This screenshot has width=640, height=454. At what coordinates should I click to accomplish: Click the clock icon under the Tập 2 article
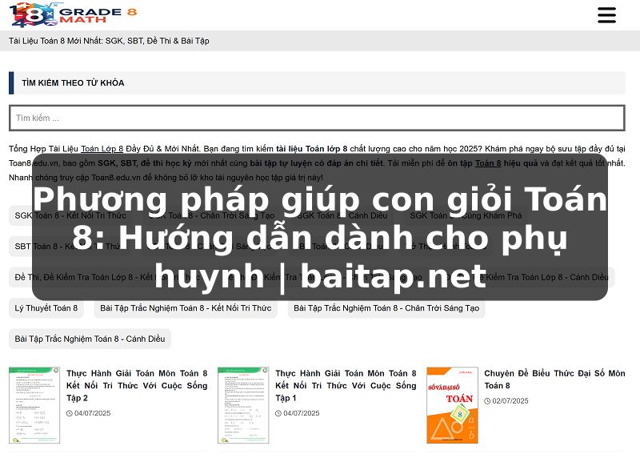[70, 413]
